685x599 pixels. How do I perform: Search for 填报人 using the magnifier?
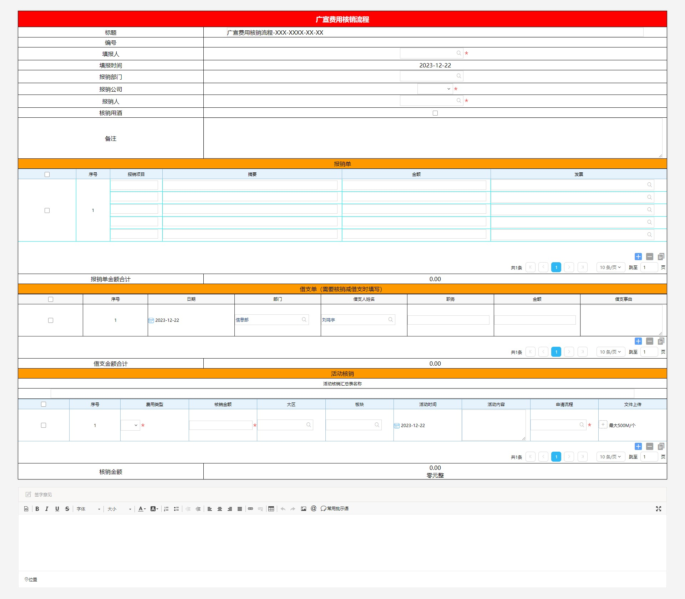[x=459, y=53]
